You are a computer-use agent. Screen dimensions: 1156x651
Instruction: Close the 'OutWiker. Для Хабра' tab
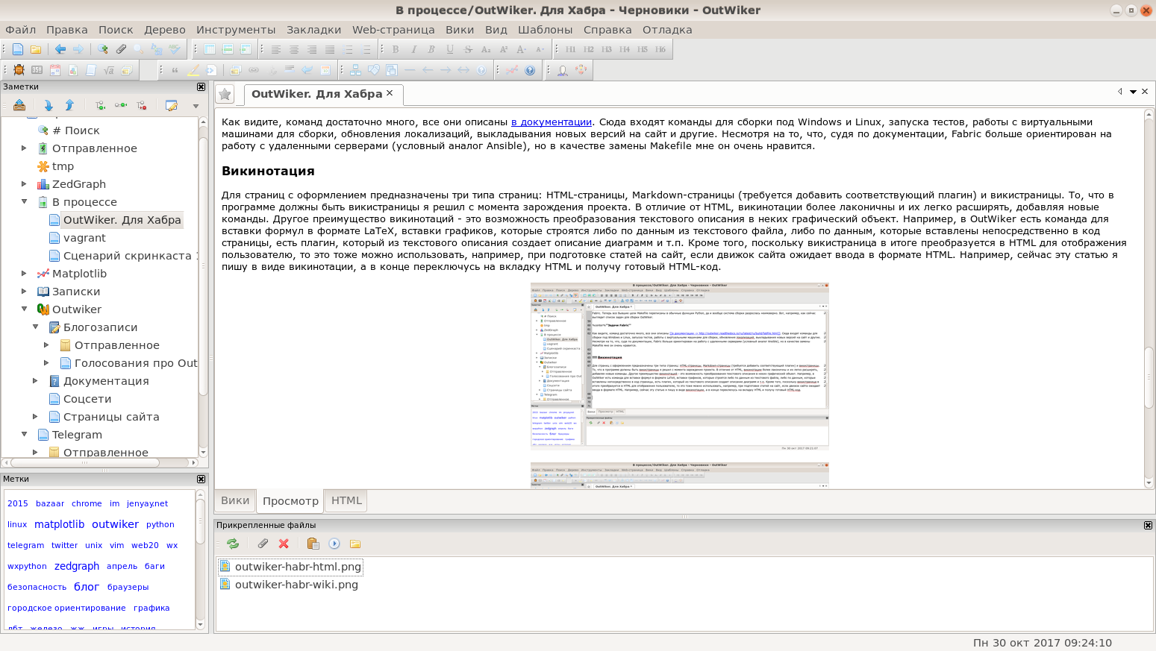pos(390,93)
